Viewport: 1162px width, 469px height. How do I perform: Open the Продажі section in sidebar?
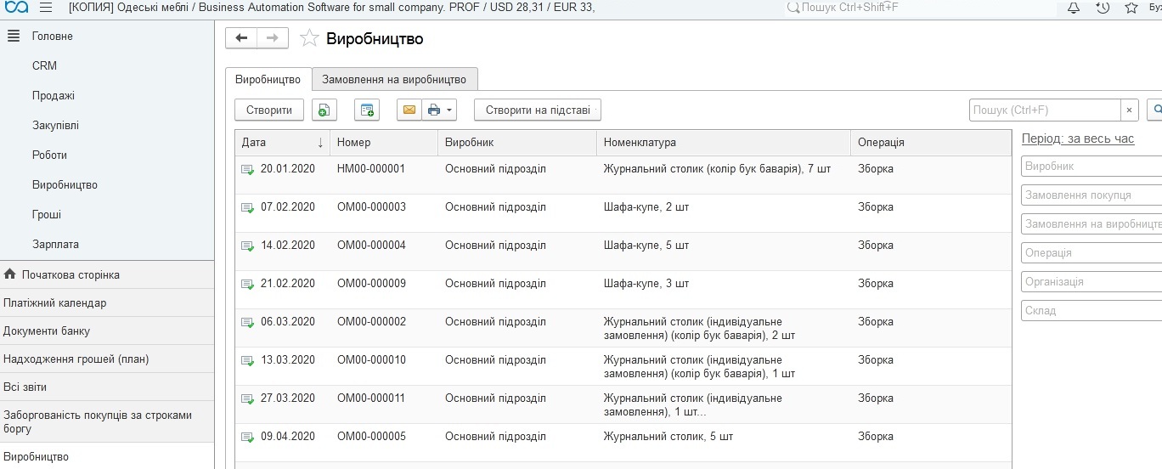[x=54, y=96]
